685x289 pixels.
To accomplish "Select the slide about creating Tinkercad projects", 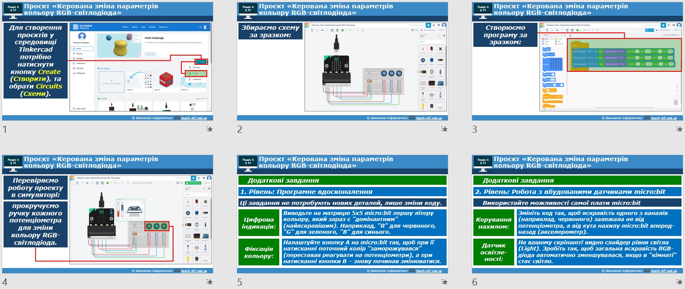I will 108,61.
